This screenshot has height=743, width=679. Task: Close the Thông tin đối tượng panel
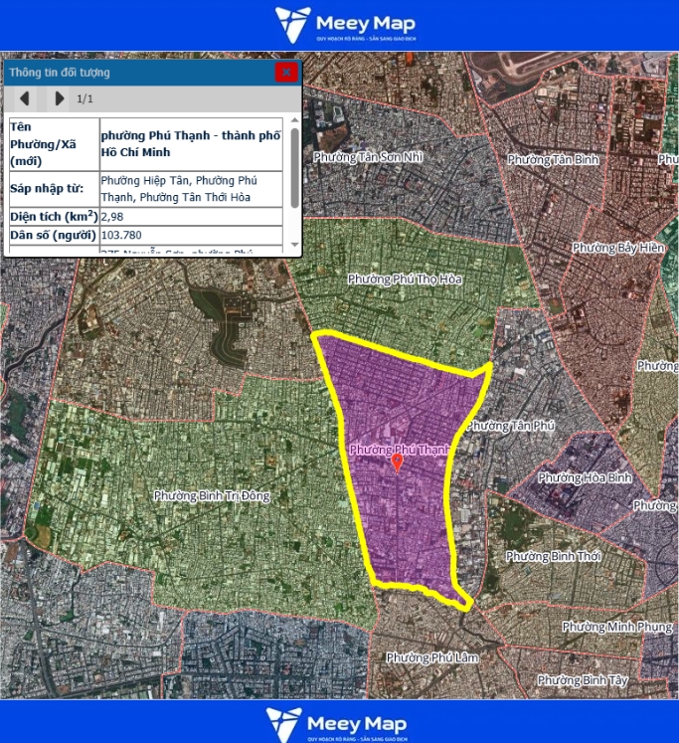tap(286, 72)
